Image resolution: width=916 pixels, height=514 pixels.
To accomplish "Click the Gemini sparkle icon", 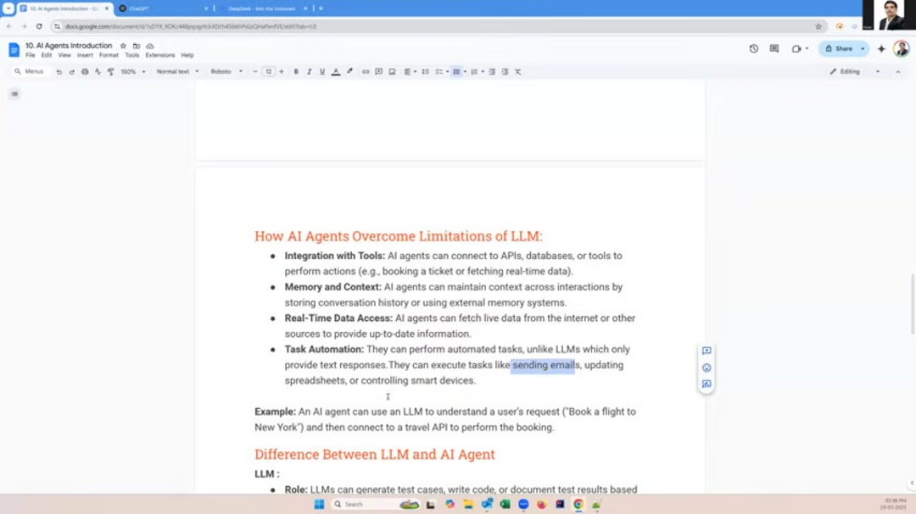I will click(881, 49).
